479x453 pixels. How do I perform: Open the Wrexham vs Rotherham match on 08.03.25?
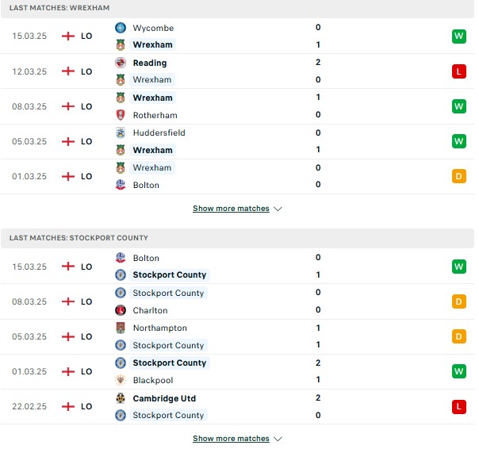(x=237, y=106)
